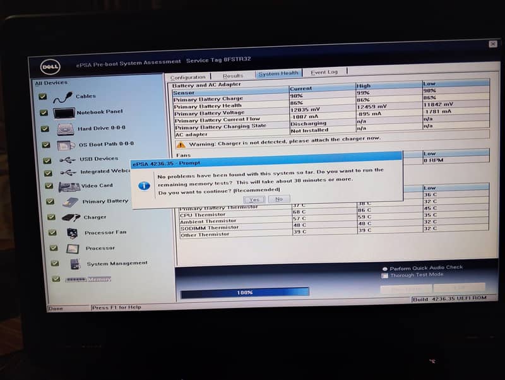Select the Memory module icon

click(x=76, y=279)
